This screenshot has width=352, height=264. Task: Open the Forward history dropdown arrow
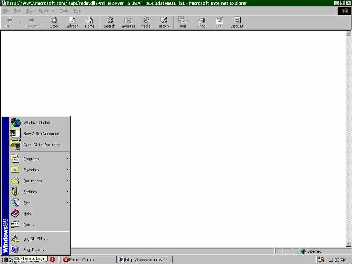pyautogui.click(x=43, y=23)
